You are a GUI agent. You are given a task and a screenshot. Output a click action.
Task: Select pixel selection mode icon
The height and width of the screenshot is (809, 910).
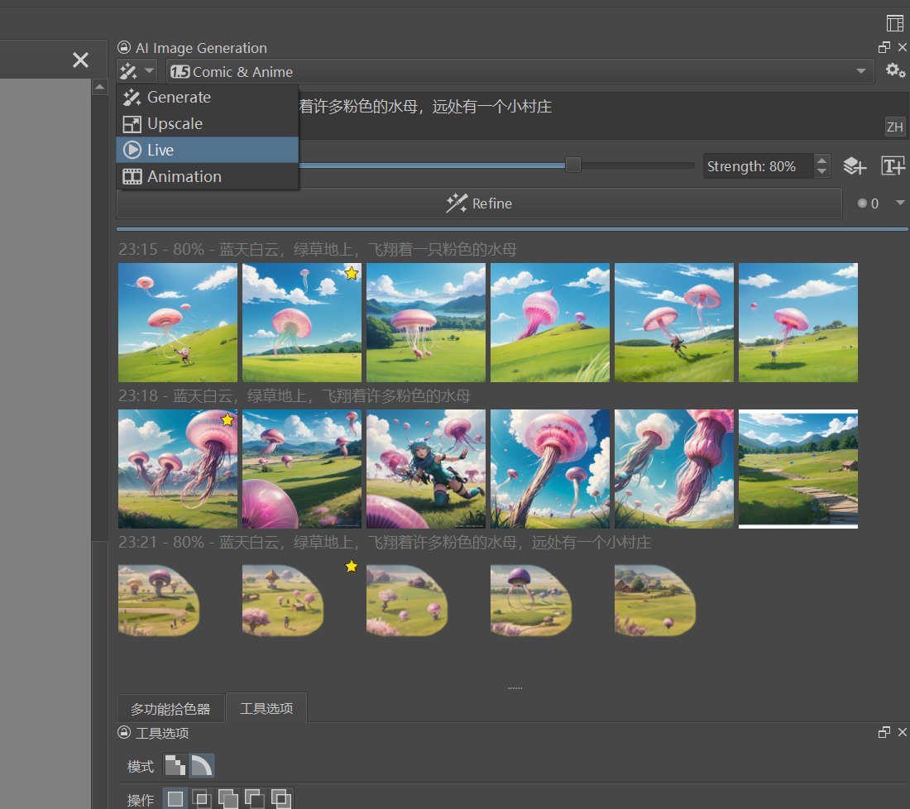pyautogui.click(x=175, y=766)
